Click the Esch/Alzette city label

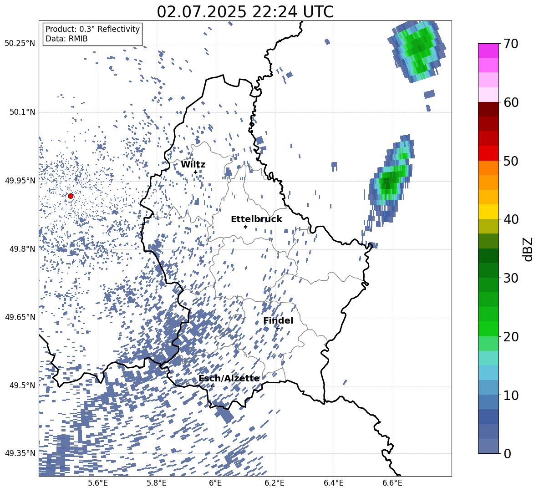coord(229,379)
